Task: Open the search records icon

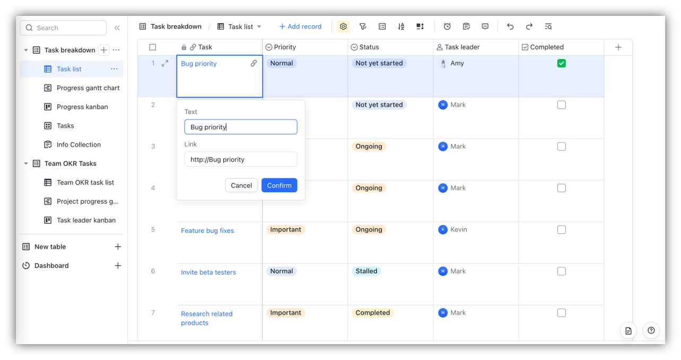Action: (x=548, y=26)
